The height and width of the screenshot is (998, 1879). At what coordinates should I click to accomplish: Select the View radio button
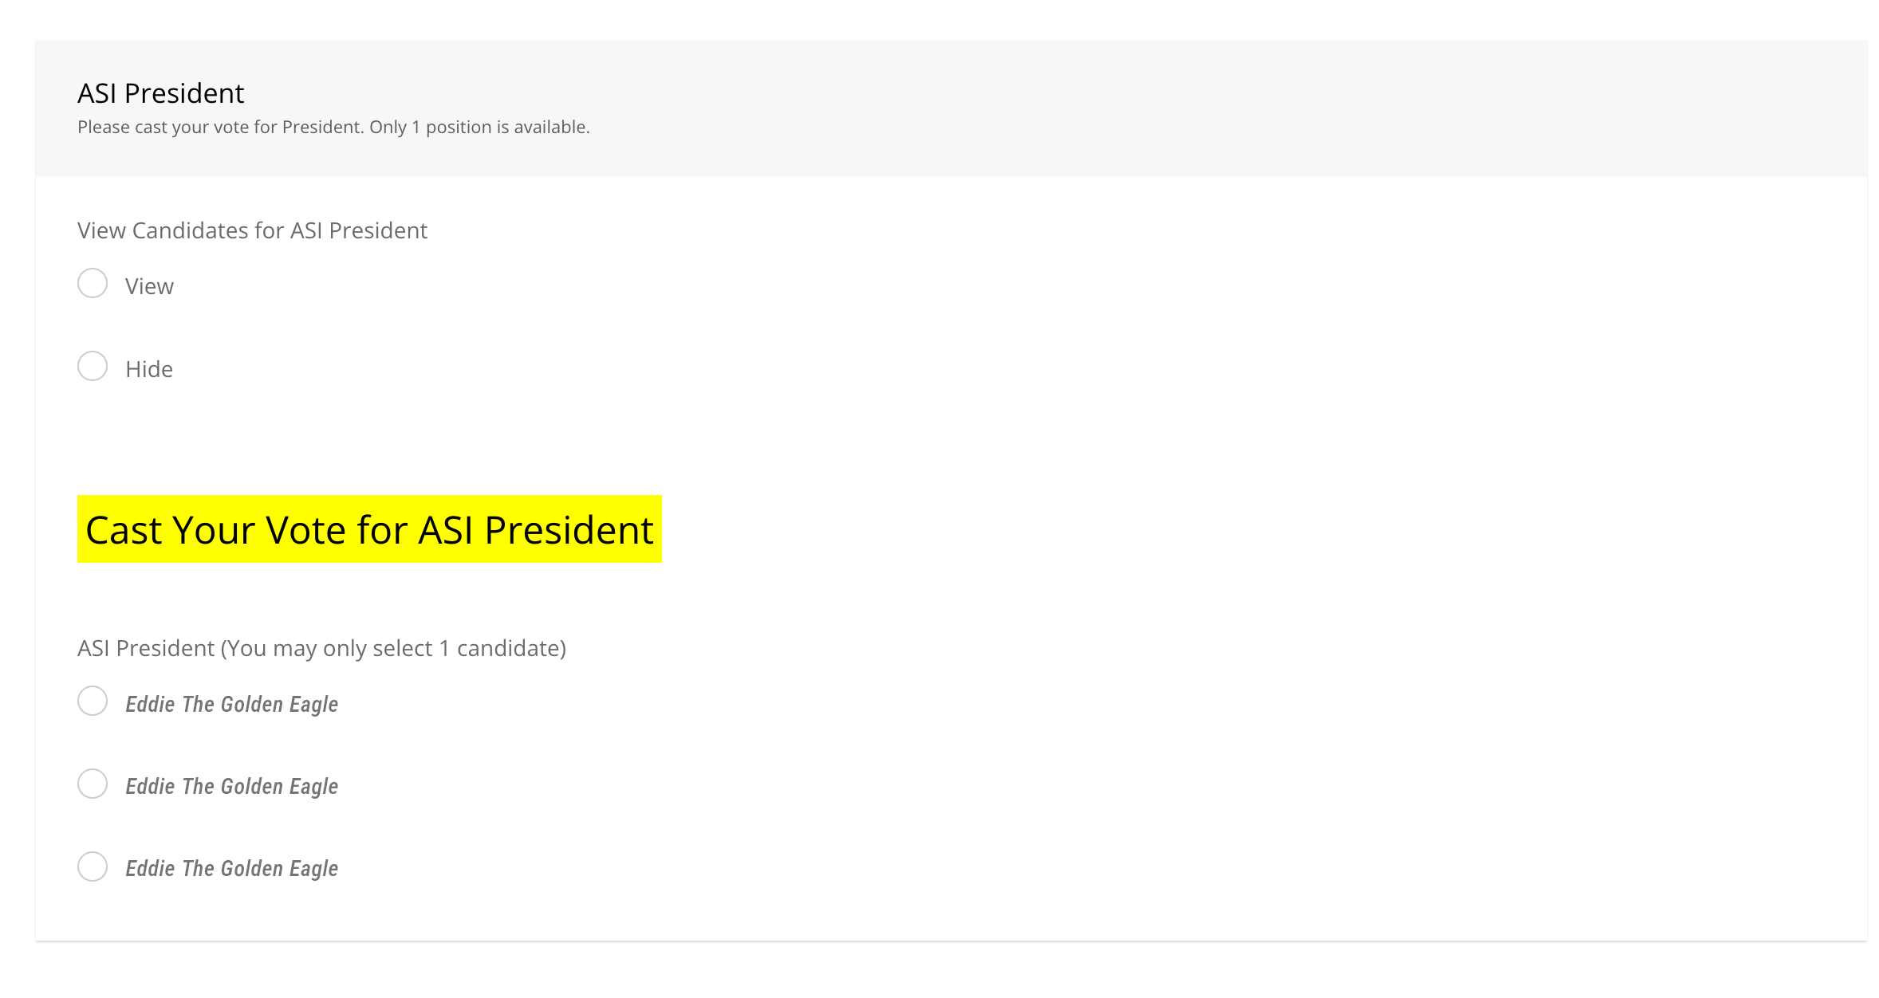click(93, 284)
